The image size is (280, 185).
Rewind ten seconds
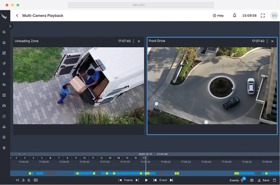(23, 180)
